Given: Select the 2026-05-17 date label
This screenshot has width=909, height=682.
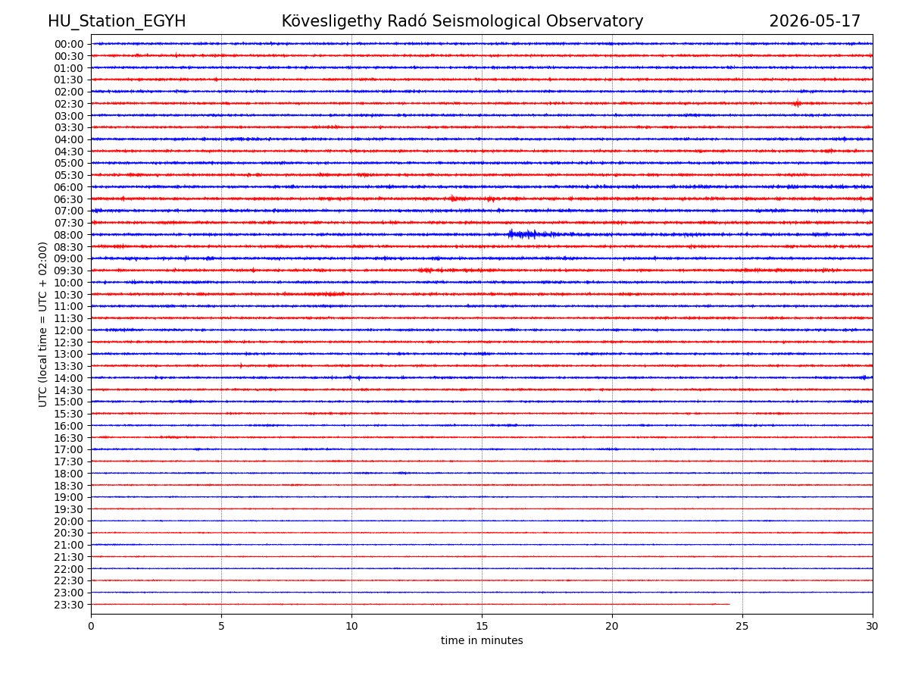Looking at the screenshot, I should tap(815, 21).
